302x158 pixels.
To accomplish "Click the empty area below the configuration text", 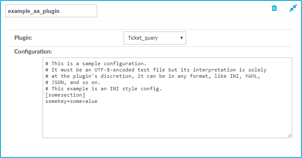I will 167,120.
